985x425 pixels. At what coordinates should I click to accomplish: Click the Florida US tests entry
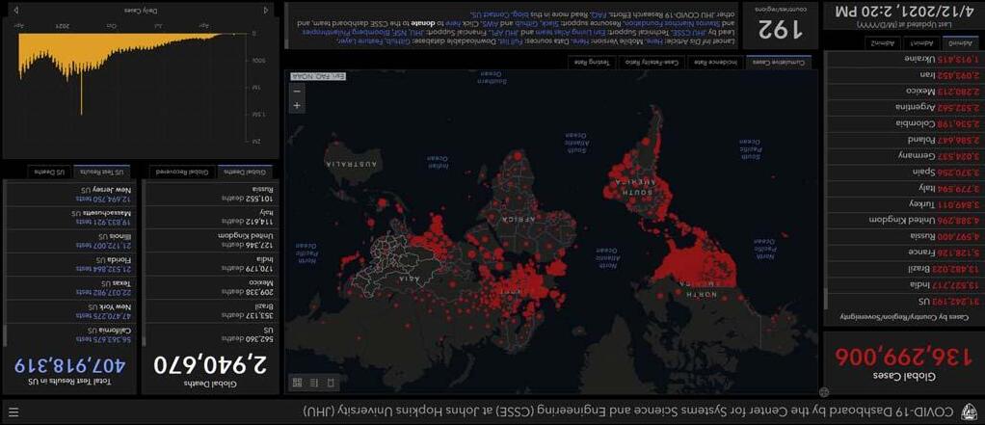[70, 263]
